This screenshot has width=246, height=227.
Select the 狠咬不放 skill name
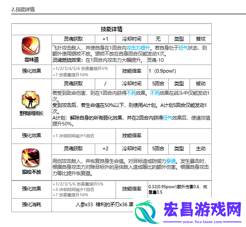pyautogui.click(x=32, y=172)
